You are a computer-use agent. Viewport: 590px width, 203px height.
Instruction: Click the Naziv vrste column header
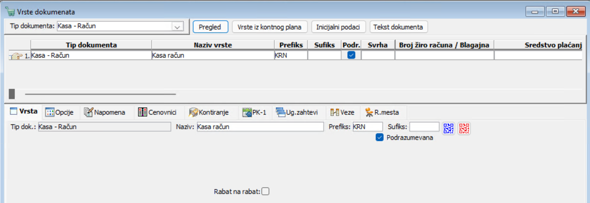[213, 45]
